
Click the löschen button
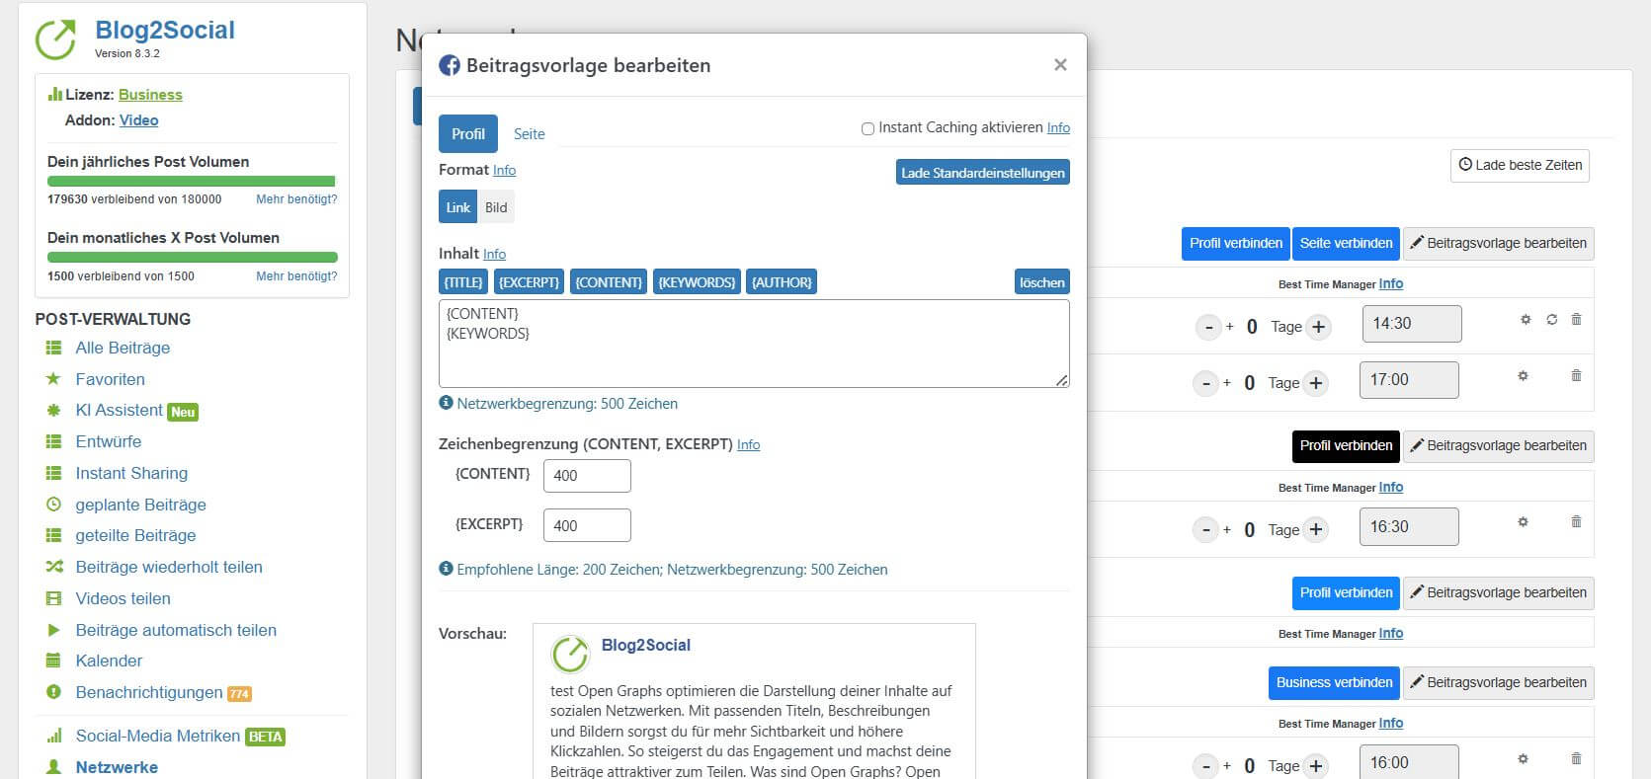tap(1042, 282)
